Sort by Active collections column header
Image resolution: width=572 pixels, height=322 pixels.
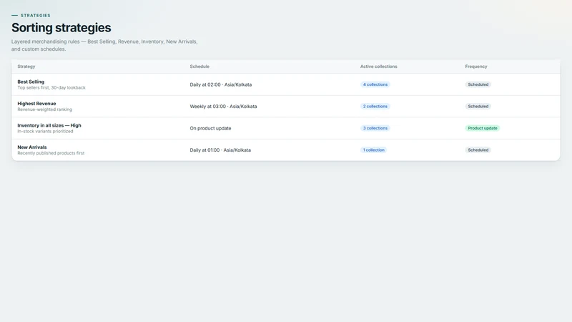tap(379, 67)
